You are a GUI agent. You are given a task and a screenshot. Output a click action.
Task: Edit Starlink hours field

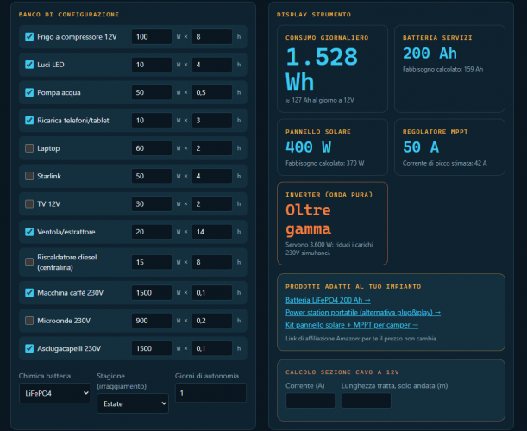click(211, 176)
